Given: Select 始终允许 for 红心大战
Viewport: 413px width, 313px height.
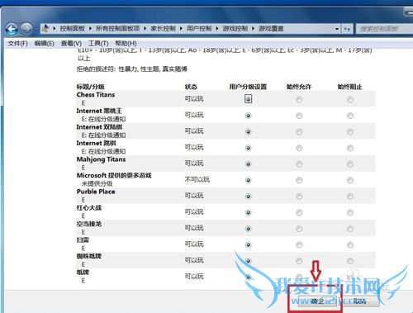Looking at the screenshot, I should pos(299,212).
